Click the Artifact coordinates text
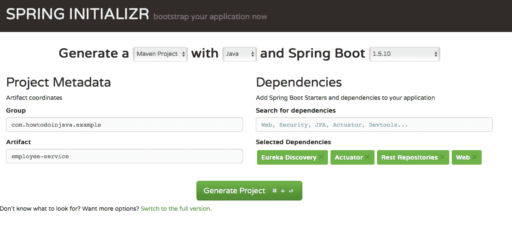The image size is (512, 238). (34, 98)
